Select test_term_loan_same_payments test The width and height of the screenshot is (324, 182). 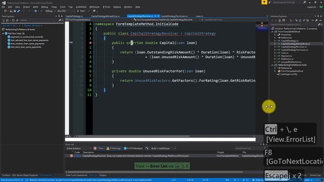coord(26,47)
